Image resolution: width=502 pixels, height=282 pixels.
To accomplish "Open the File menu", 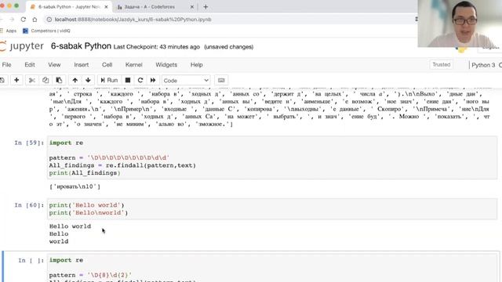I will click(6, 64).
